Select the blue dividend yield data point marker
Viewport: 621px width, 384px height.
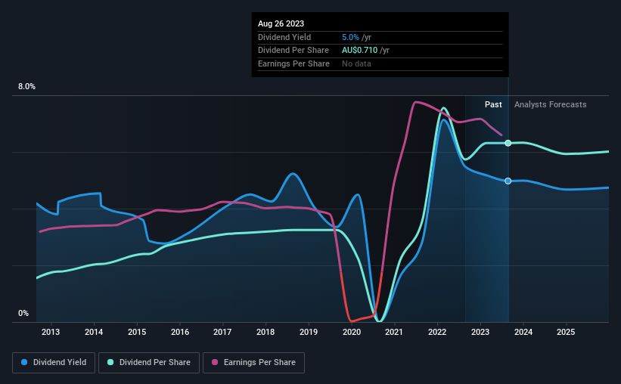point(508,181)
